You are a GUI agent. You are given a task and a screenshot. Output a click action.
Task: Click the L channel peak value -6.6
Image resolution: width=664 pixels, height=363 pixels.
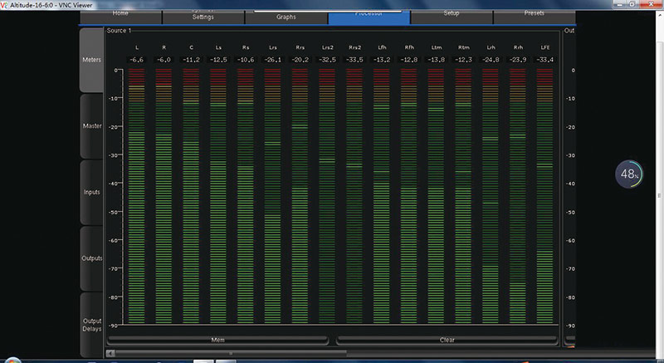[137, 60]
